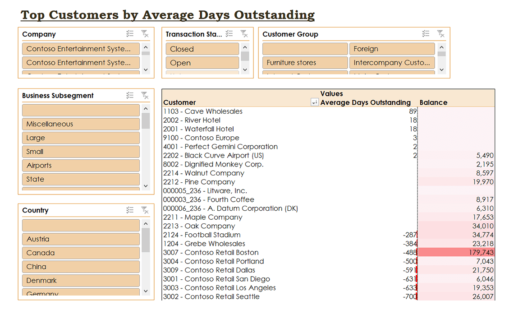The height and width of the screenshot is (310, 514).
Task: Toggle multi-select in Company slicer
Action: pyautogui.click(x=130, y=34)
